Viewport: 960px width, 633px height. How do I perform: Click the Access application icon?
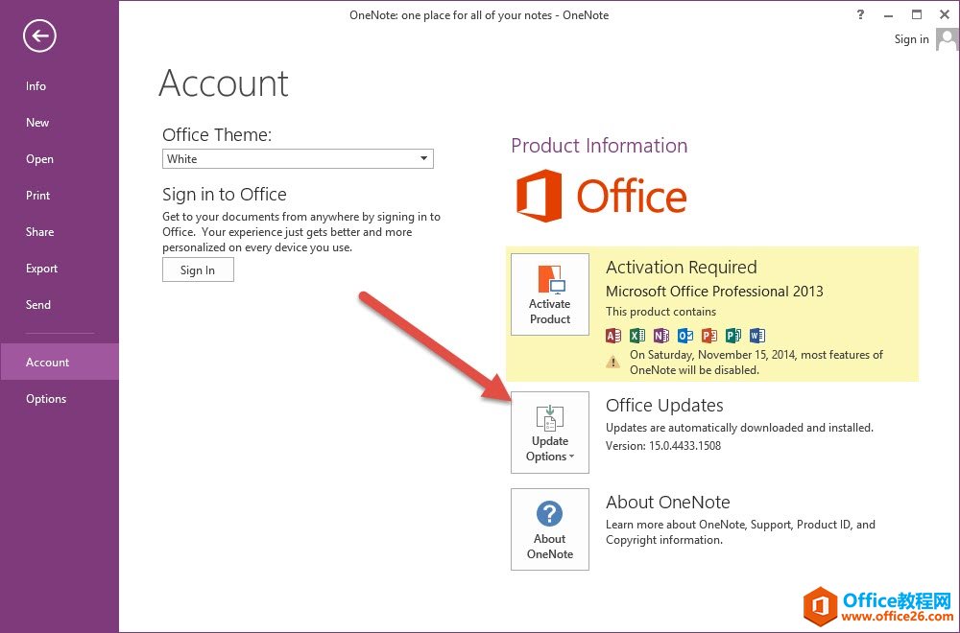[x=612, y=335]
